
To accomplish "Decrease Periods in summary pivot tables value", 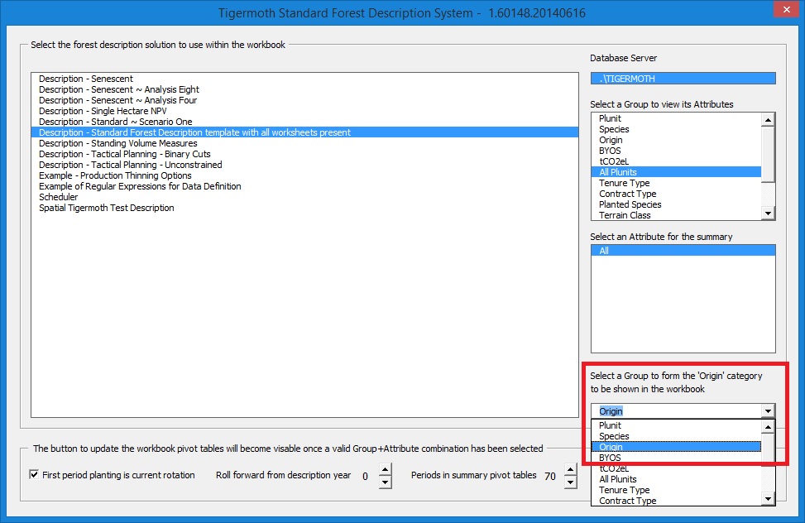I will [x=570, y=482].
